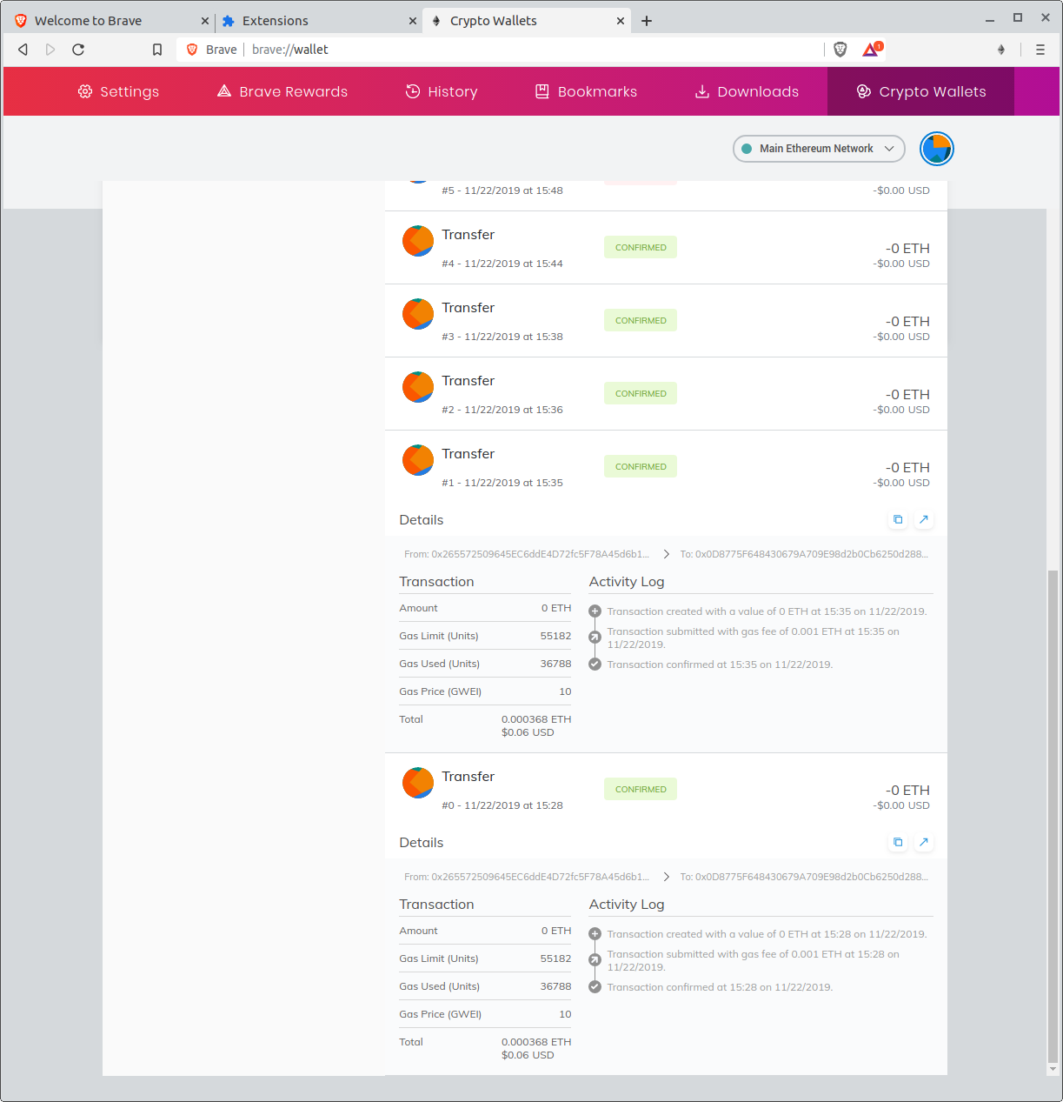Close the Extensions tab
The image size is (1063, 1102).
click(x=413, y=21)
